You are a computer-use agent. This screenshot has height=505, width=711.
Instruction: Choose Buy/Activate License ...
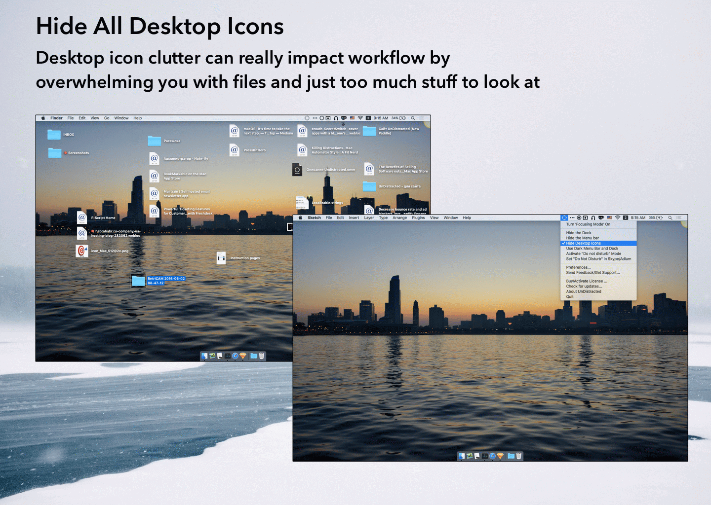click(x=598, y=281)
